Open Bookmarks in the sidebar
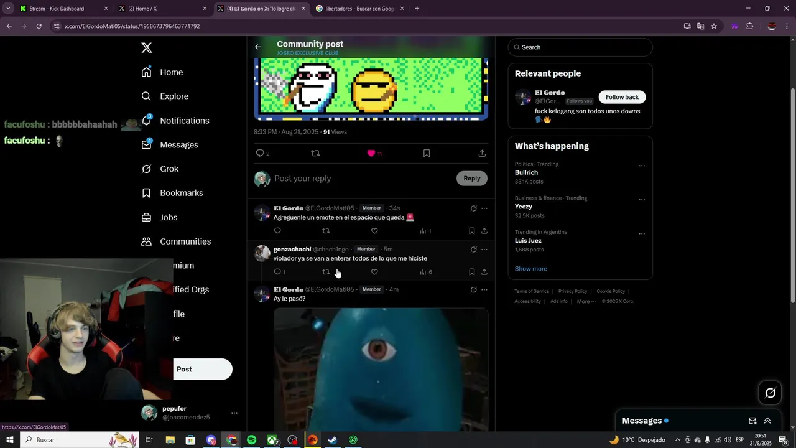The width and height of the screenshot is (796, 448). tap(172, 193)
